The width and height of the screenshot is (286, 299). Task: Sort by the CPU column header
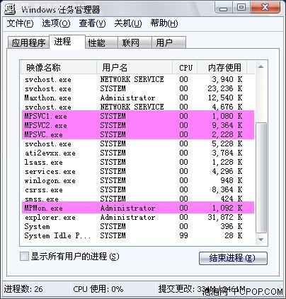click(185, 68)
